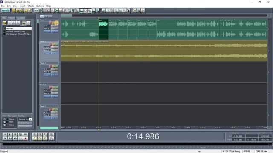The width and height of the screenshot is (273, 153).
Task: Click Track 2 blue FX button
Action: [x=55, y=53]
